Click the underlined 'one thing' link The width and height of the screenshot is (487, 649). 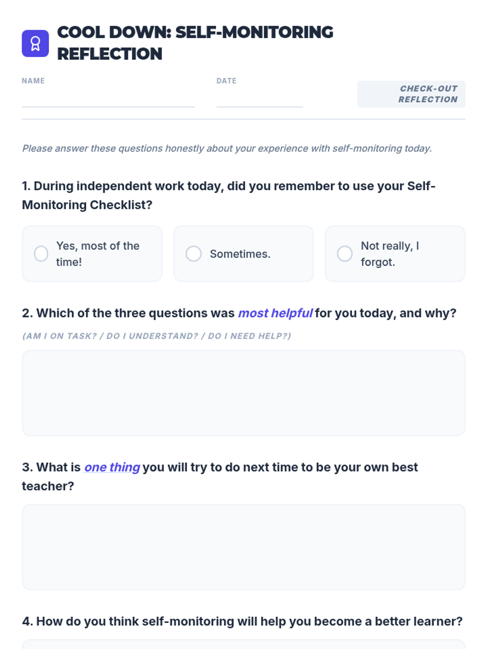(112, 467)
